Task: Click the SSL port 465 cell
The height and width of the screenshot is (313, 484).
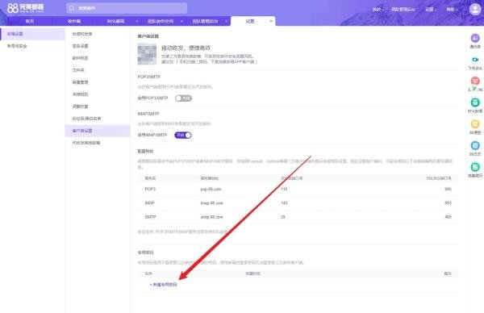Action: point(448,217)
